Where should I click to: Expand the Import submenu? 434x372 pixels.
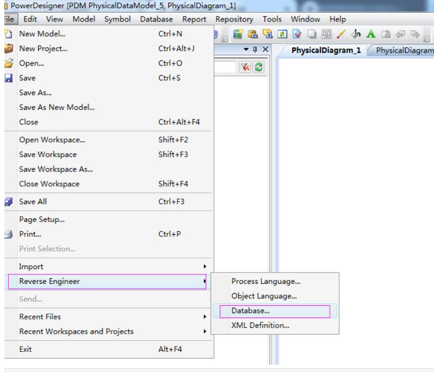[205, 267]
